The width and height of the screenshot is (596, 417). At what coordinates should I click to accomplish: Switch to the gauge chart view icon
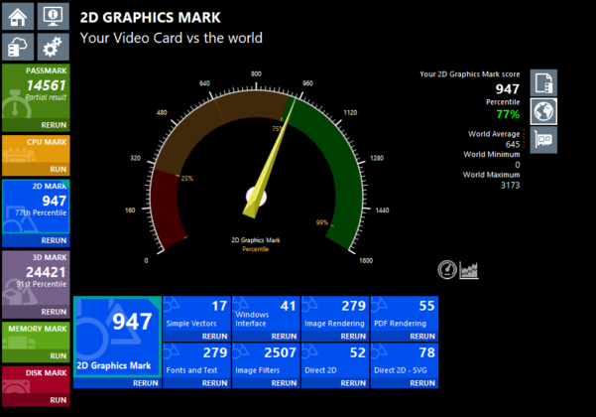[x=447, y=269]
